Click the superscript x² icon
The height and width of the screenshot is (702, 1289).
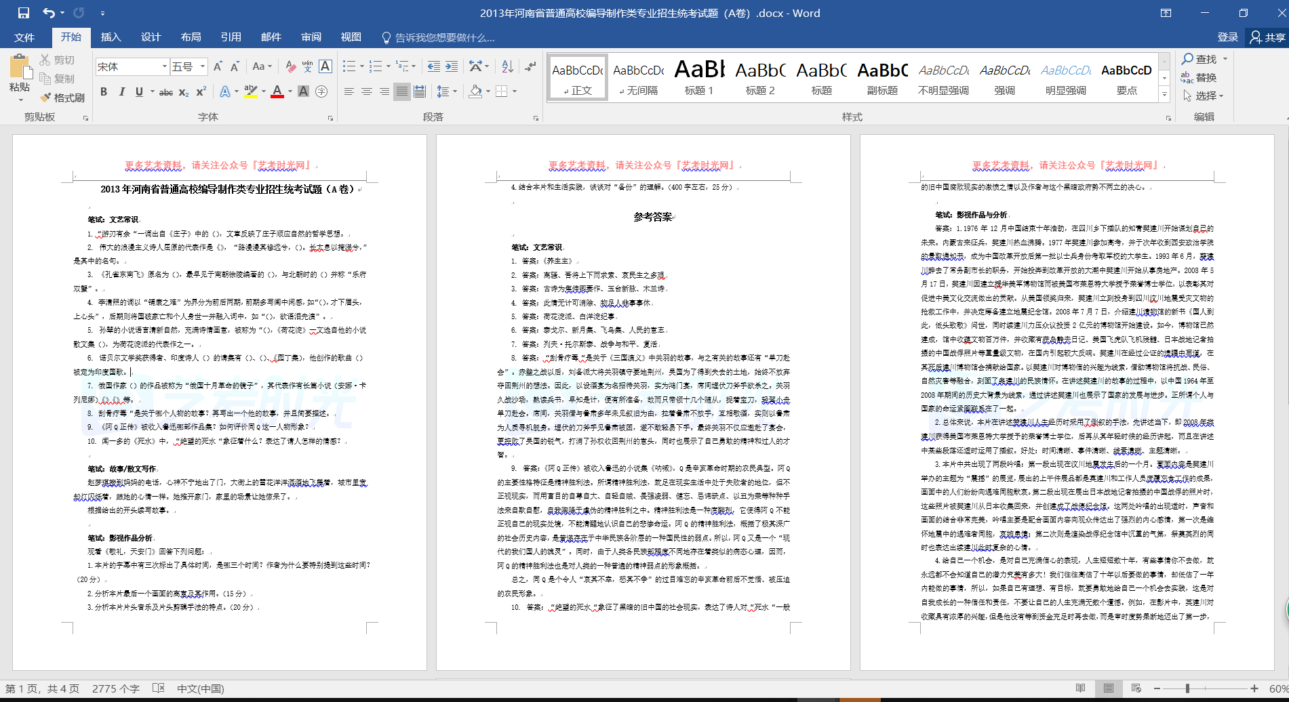pos(201,92)
